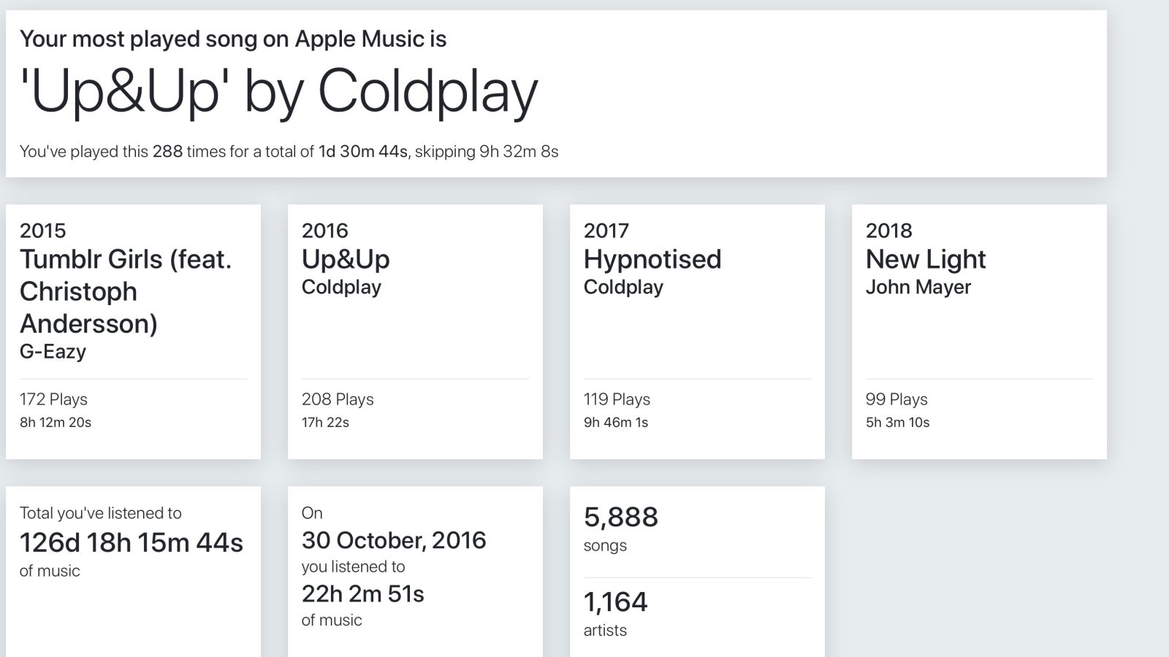Click the G-Eazy artist name
1169x657 pixels.
(53, 352)
